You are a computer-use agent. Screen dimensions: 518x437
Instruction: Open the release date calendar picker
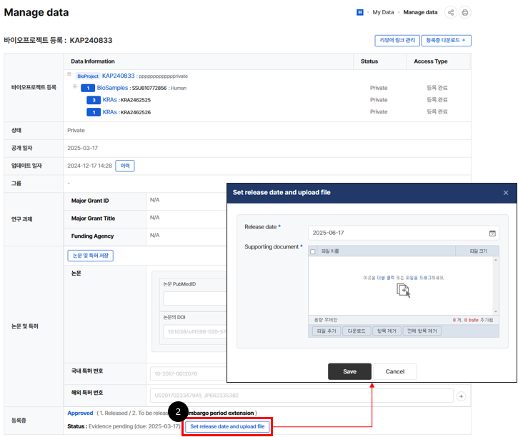[x=492, y=233]
